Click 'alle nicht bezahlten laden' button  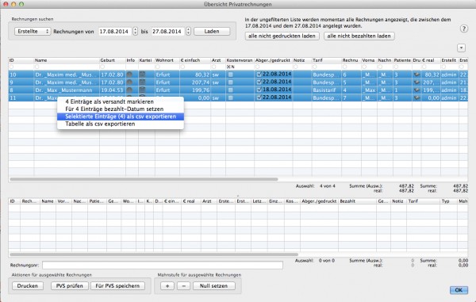[x=359, y=36]
